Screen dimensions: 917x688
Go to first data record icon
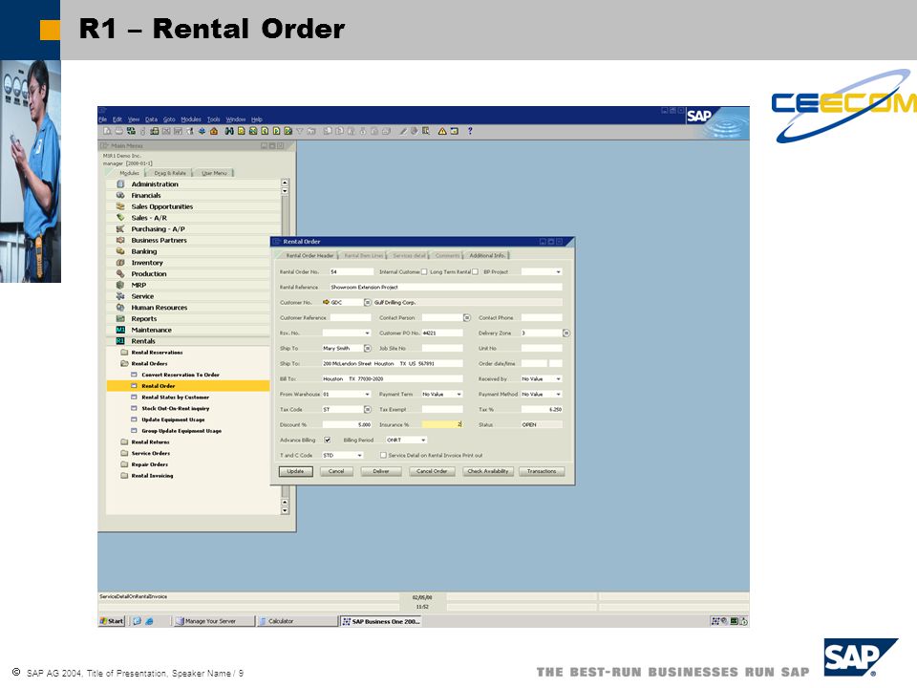[x=252, y=131]
